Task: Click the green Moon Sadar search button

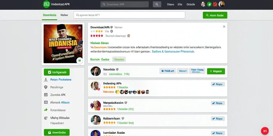Action: click(x=215, y=15)
